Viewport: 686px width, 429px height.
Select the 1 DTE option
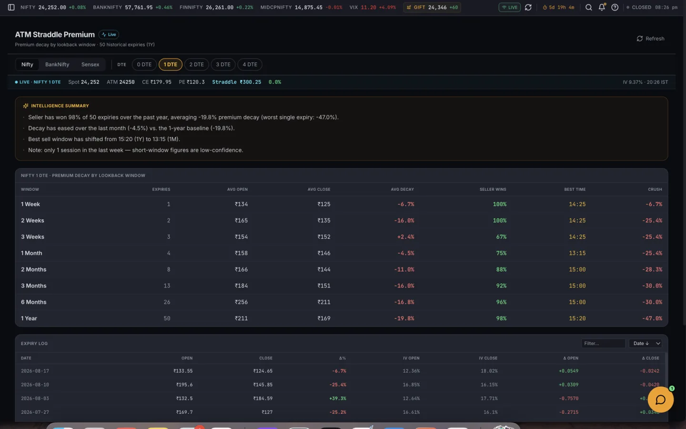click(170, 64)
